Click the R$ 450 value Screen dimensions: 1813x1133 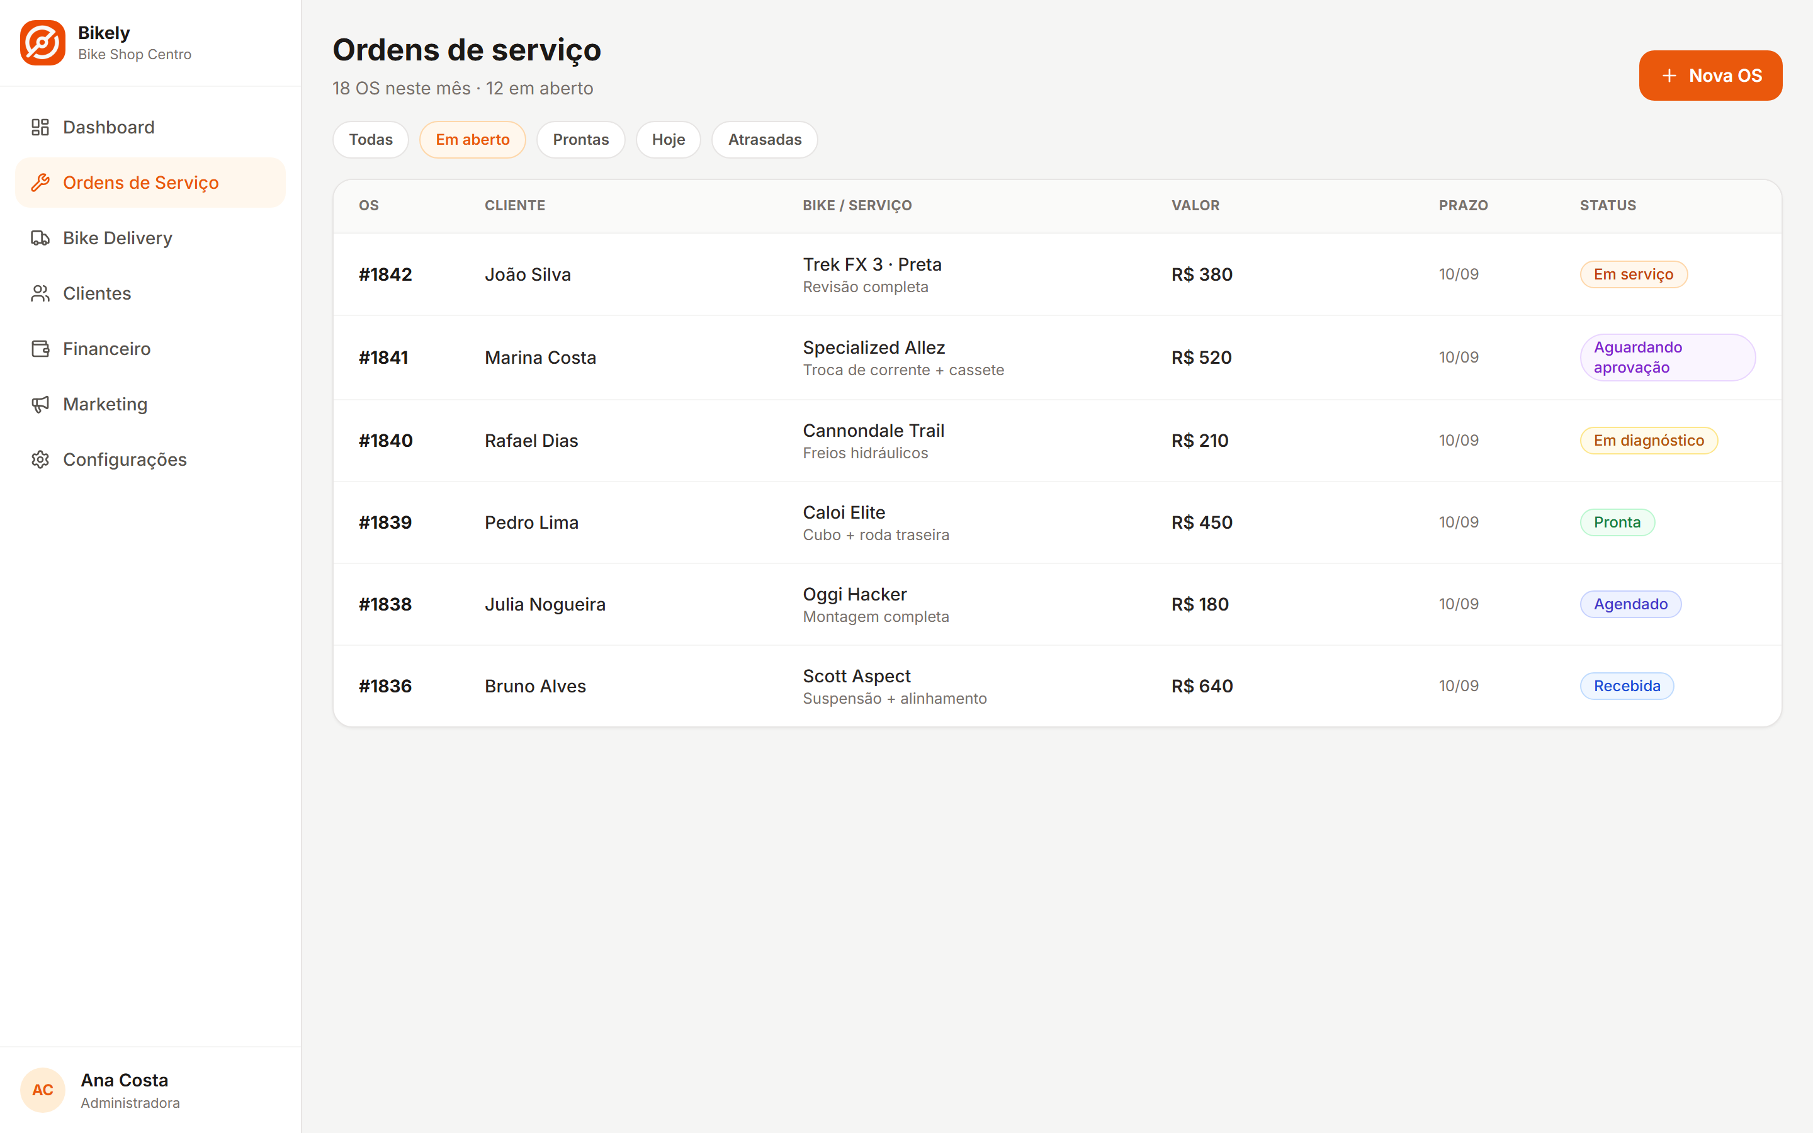(1202, 522)
